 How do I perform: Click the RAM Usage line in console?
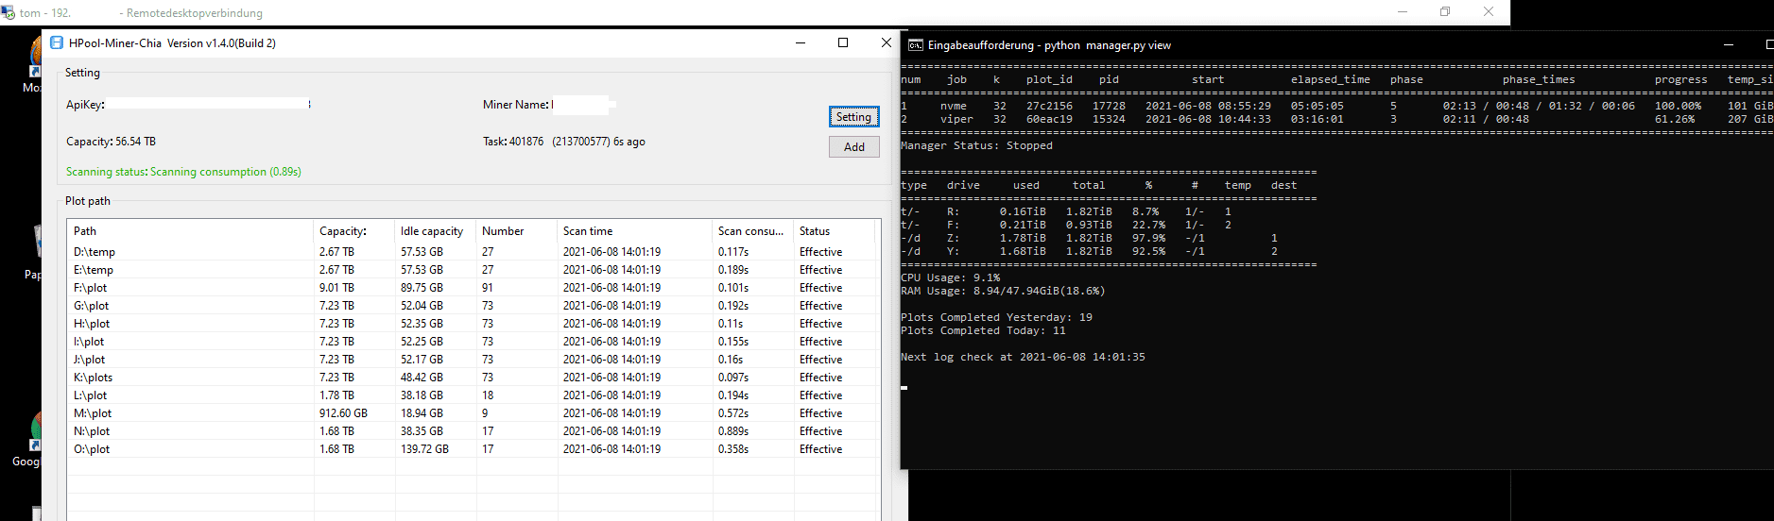point(1003,291)
